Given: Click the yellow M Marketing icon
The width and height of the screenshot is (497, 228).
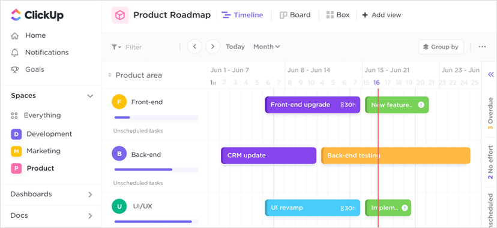Looking at the screenshot, I should 16,151.
